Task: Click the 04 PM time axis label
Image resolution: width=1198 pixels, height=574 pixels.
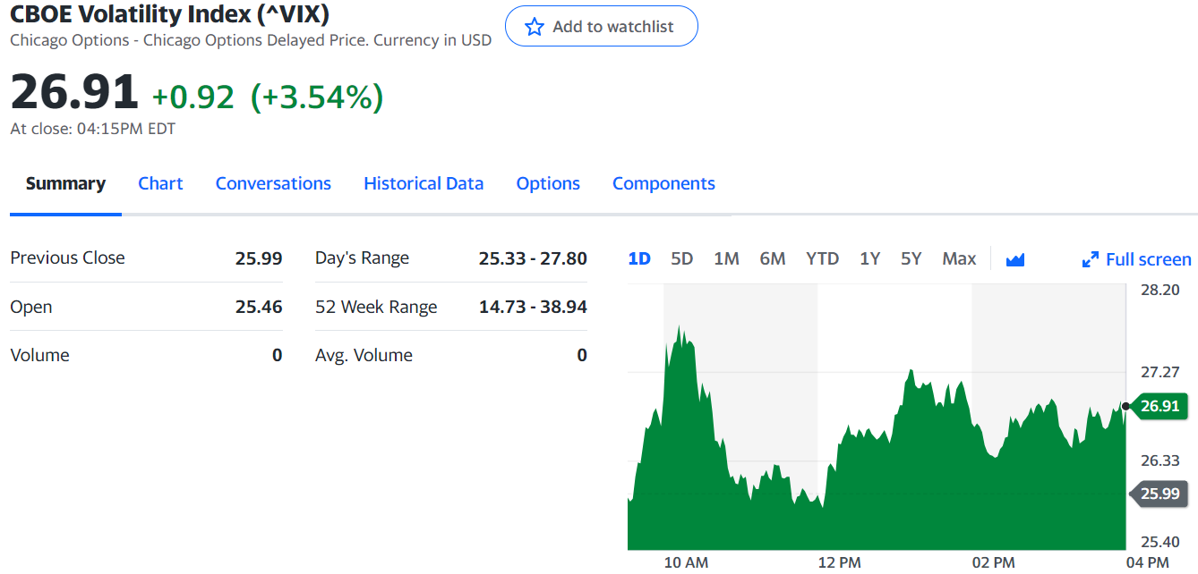Action: (1147, 562)
